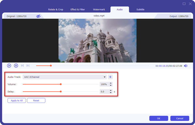195x125 pixels.
Task: Click the Original: 1280x720 label
Action: [17, 16]
